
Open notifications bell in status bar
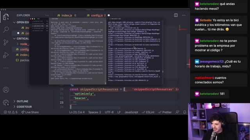(x=184, y=112)
